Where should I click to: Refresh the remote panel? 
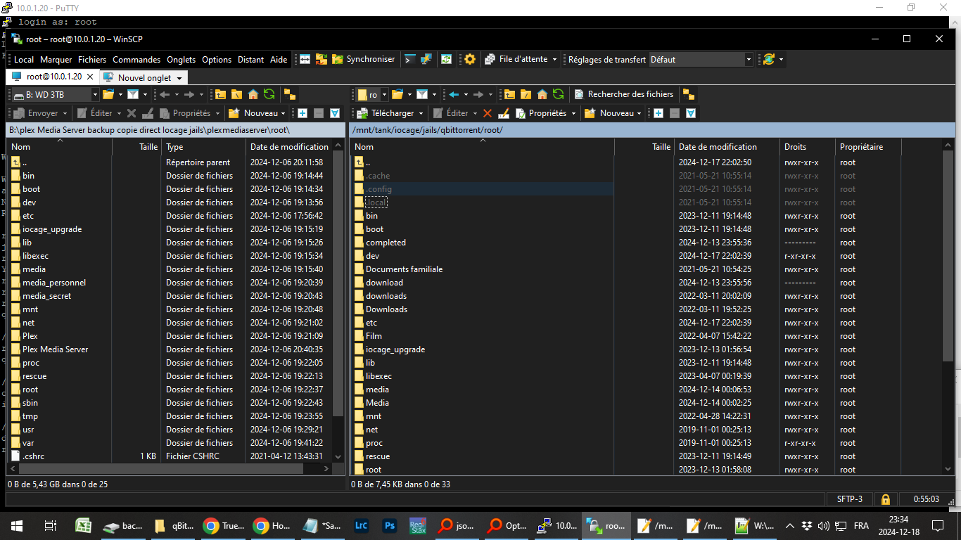[x=558, y=94]
